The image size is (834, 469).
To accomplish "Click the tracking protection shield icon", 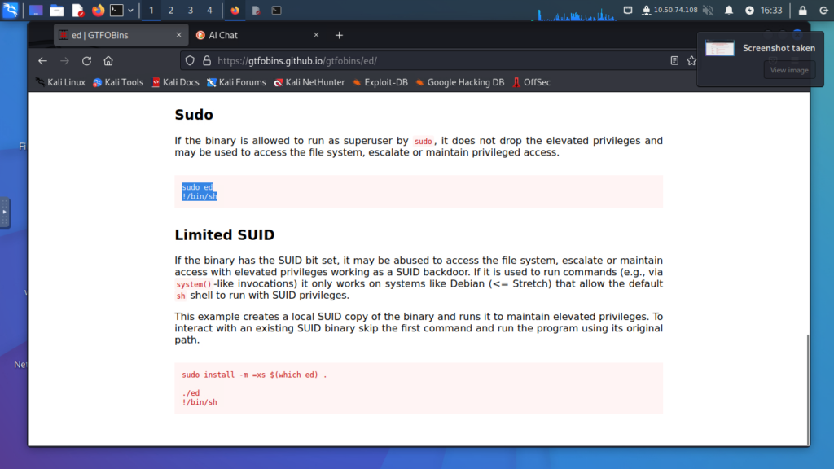I will [x=190, y=61].
